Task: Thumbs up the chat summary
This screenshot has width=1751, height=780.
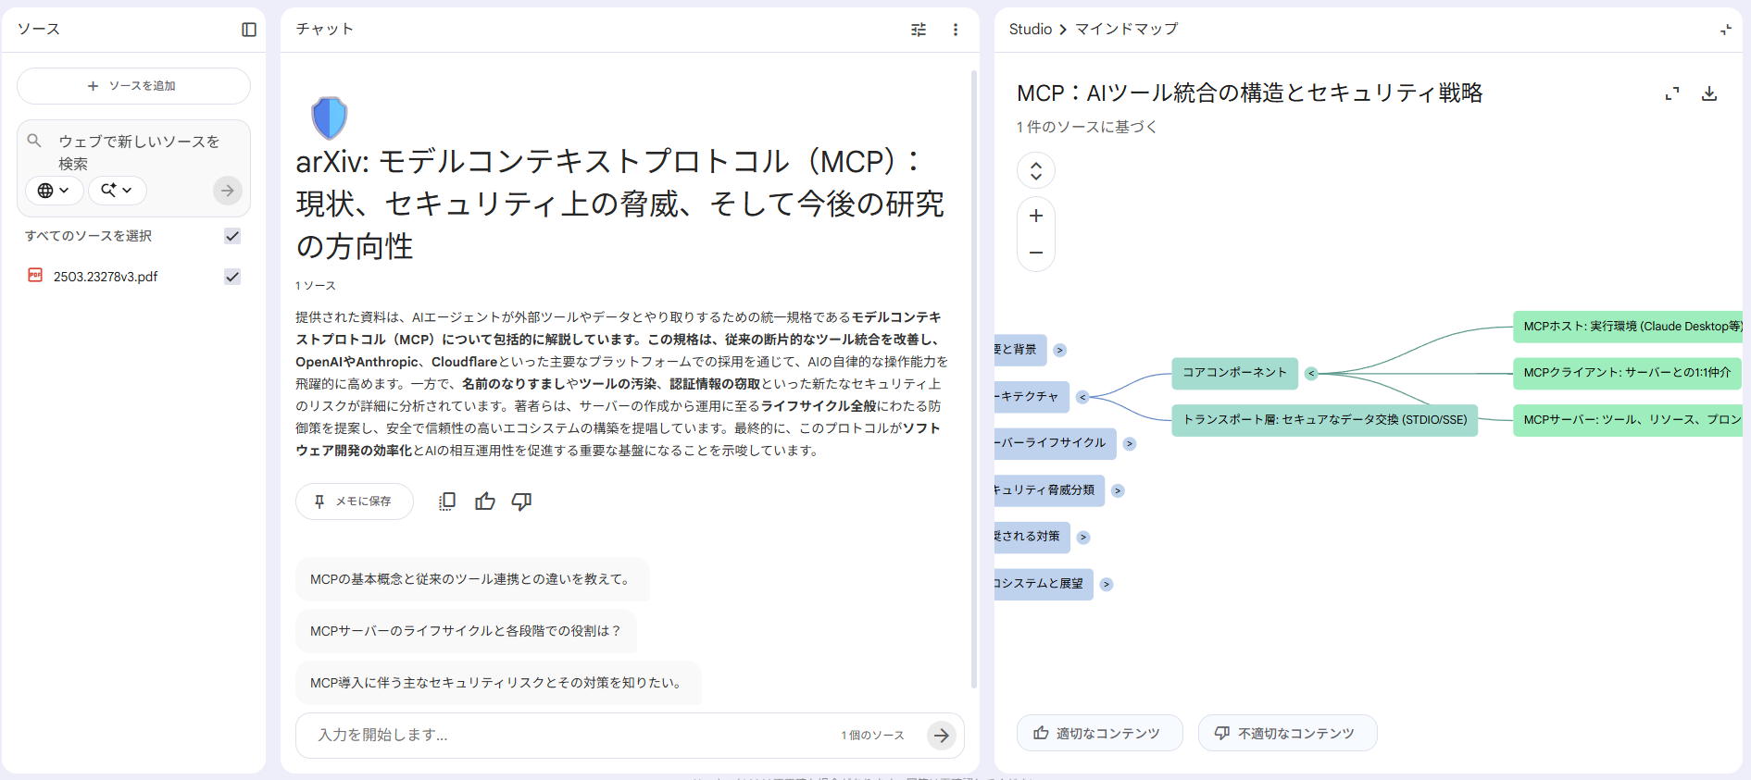Action: click(x=485, y=501)
